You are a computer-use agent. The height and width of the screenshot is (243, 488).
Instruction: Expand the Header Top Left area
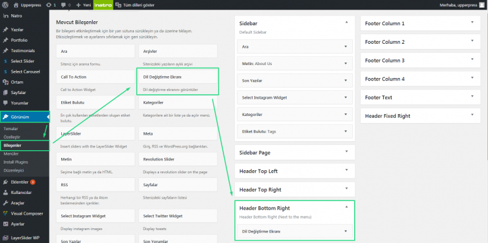coord(346,170)
